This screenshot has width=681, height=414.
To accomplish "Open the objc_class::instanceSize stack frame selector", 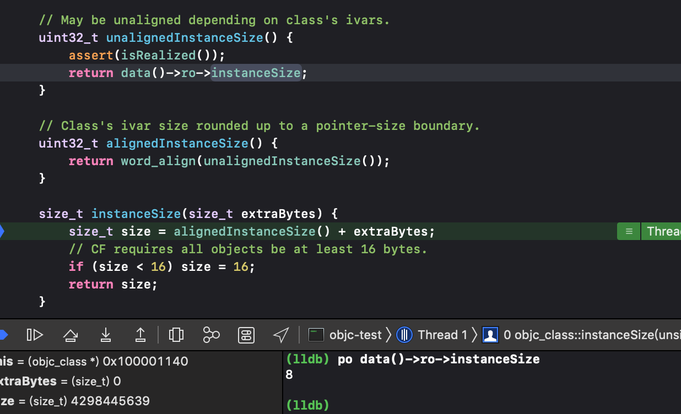I will tap(592, 335).
